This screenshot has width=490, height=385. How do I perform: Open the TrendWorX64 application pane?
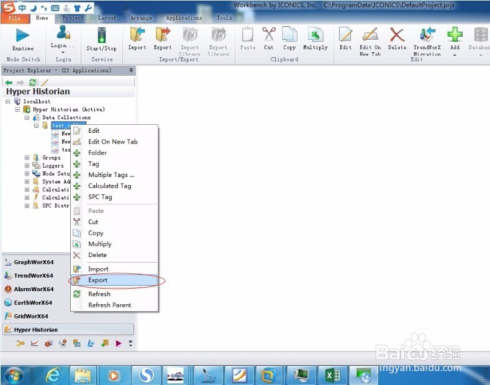34,276
